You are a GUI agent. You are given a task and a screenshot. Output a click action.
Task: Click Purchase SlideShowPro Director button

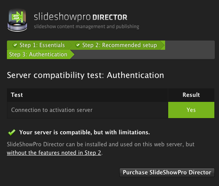[x=167, y=172]
